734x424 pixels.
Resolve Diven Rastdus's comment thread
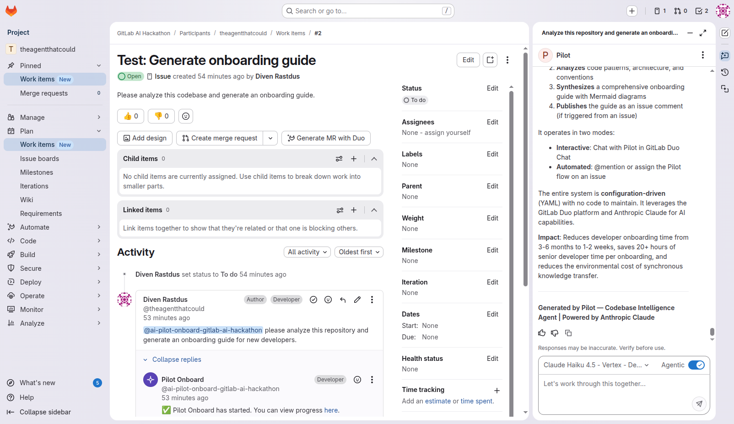pyautogui.click(x=313, y=300)
